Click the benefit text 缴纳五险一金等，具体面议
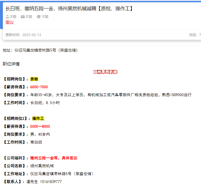This screenshot has height=194, width=201. click(54, 158)
